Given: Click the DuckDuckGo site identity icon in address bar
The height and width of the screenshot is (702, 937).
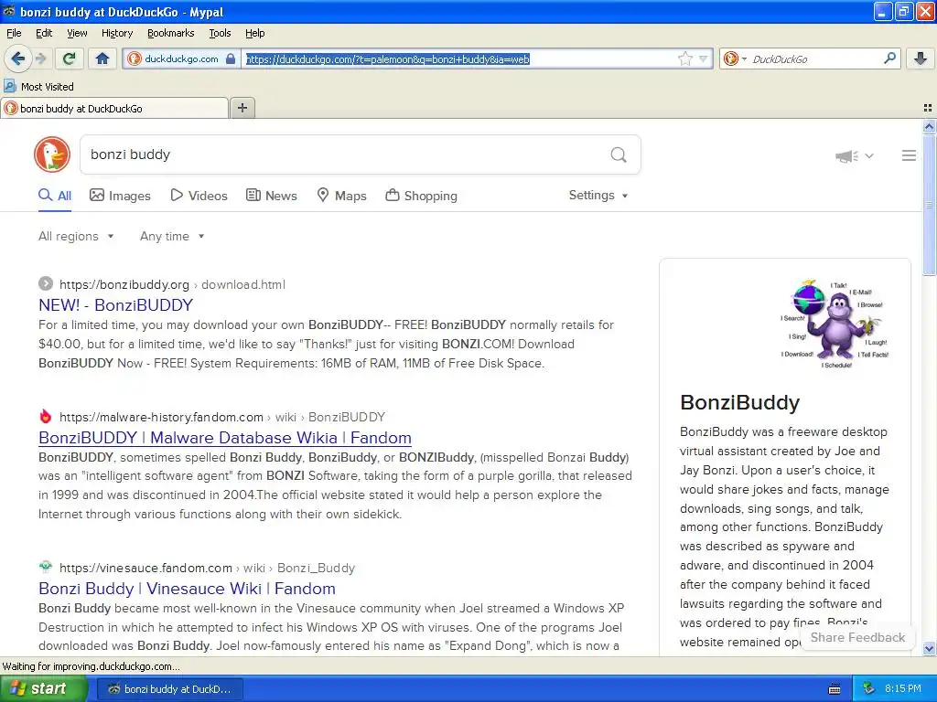Looking at the screenshot, I should (x=135, y=58).
